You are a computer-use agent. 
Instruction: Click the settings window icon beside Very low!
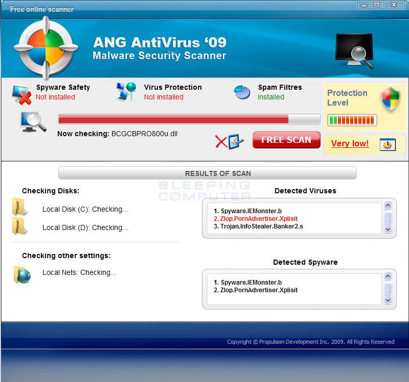coord(388,145)
